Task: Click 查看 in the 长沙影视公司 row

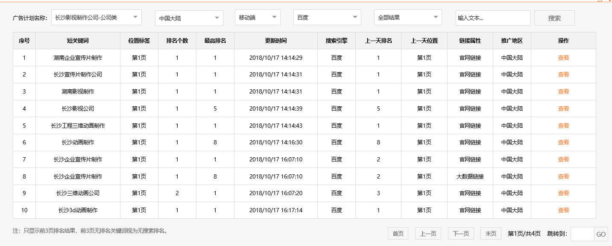Action: [563, 108]
